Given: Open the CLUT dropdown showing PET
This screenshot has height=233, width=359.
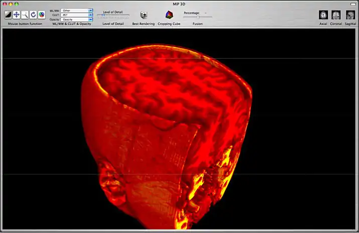Looking at the screenshot, I should [x=77, y=15].
